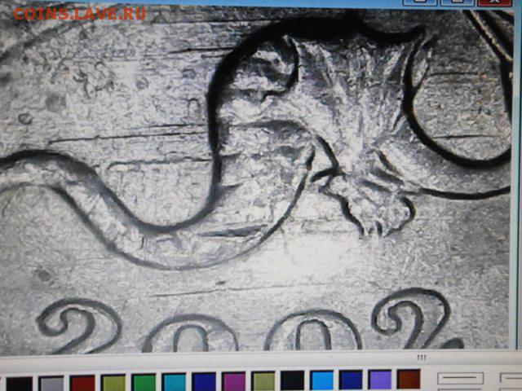Screen dimensions: 522x391
Task: Pick the violet color swatch
Action: coord(380,380)
